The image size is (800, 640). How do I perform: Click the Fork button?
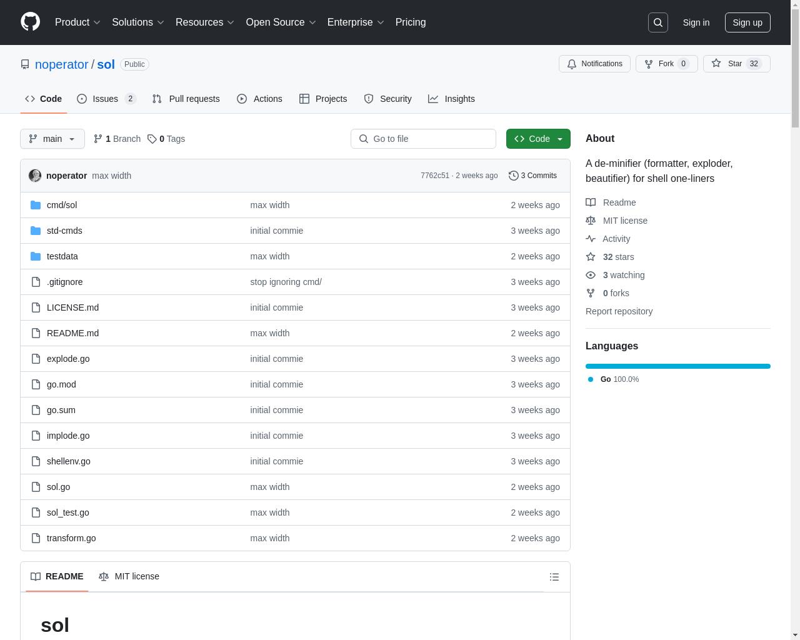point(666,64)
